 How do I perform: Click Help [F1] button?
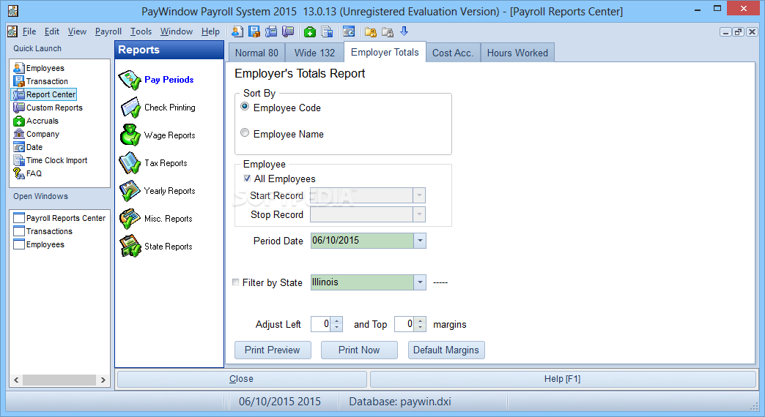click(x=563, y=379)
